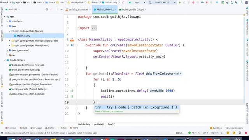
Task: Open the TODO tool window tab
Action: coord(74,128)
